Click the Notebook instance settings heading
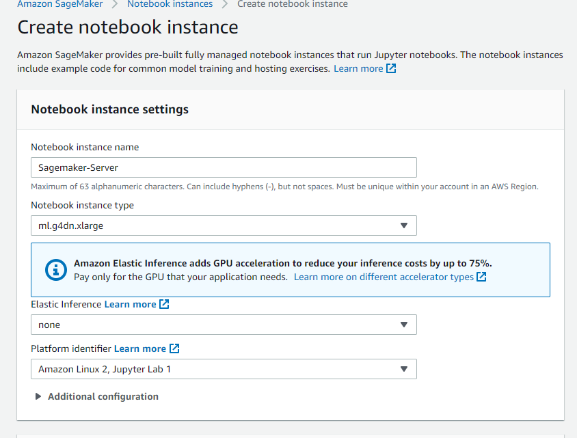The image size is (577, 438). pos(109,109)
